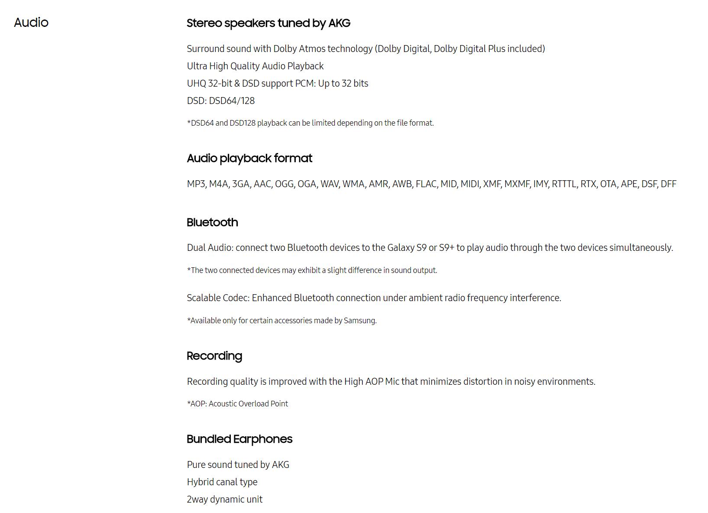This screenshot has width=708, height=513.
Task: Click the two connected devices footnote
Action: pyautogui.click(x=312, y=270)
